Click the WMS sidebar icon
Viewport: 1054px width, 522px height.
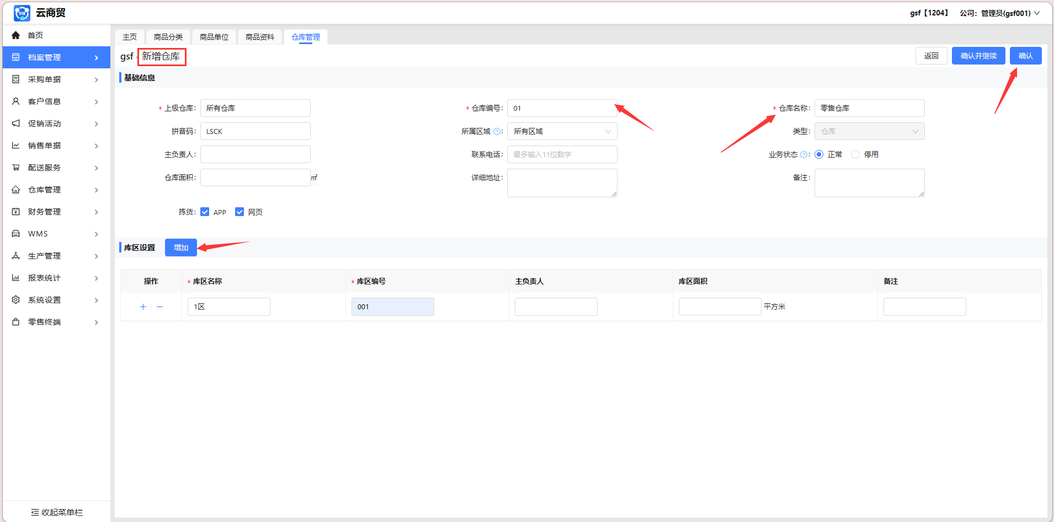tap(16, 234)
